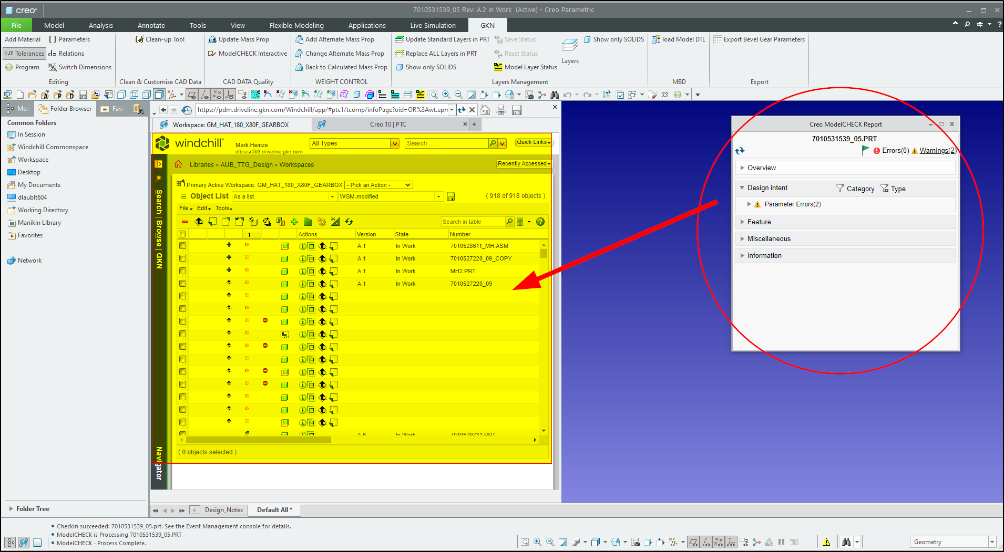This screenshot has height=552, width=1004.
Task: Click the Find binoculars icon in the toolbar
Action: pyautogui.click(x=554, y=94)
